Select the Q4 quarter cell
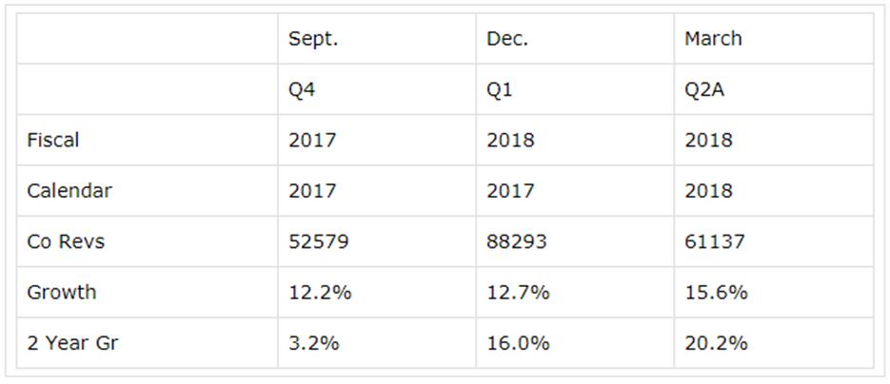This screenshot has width=890, height=384. click(x=306, y=89)
